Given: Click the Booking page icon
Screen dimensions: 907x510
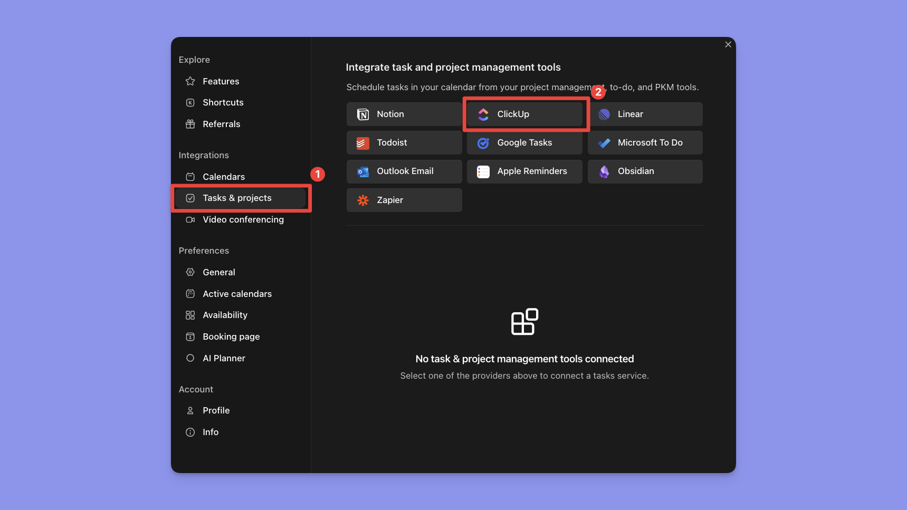Looking at the screenshot, I should click(190, 336).
